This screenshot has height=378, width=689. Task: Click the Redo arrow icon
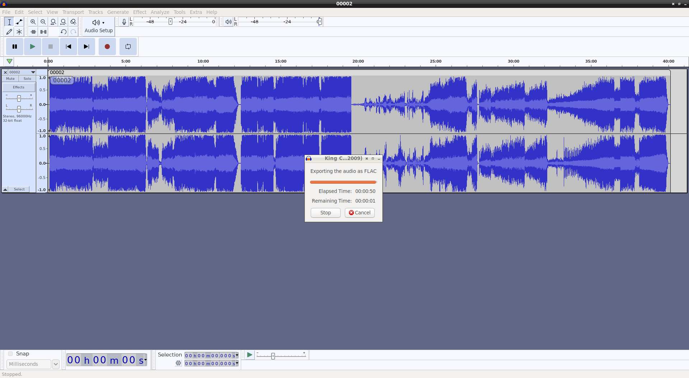(74, 32)
